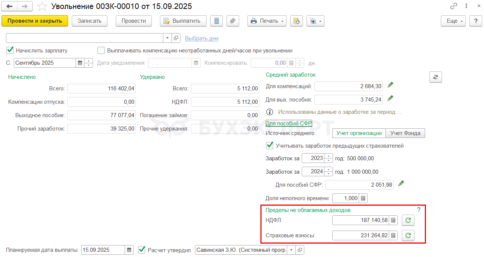Refresh the НДФЛ non-taxable limit
This screenshot has height=257, width=484.
[x=408, y=220]
